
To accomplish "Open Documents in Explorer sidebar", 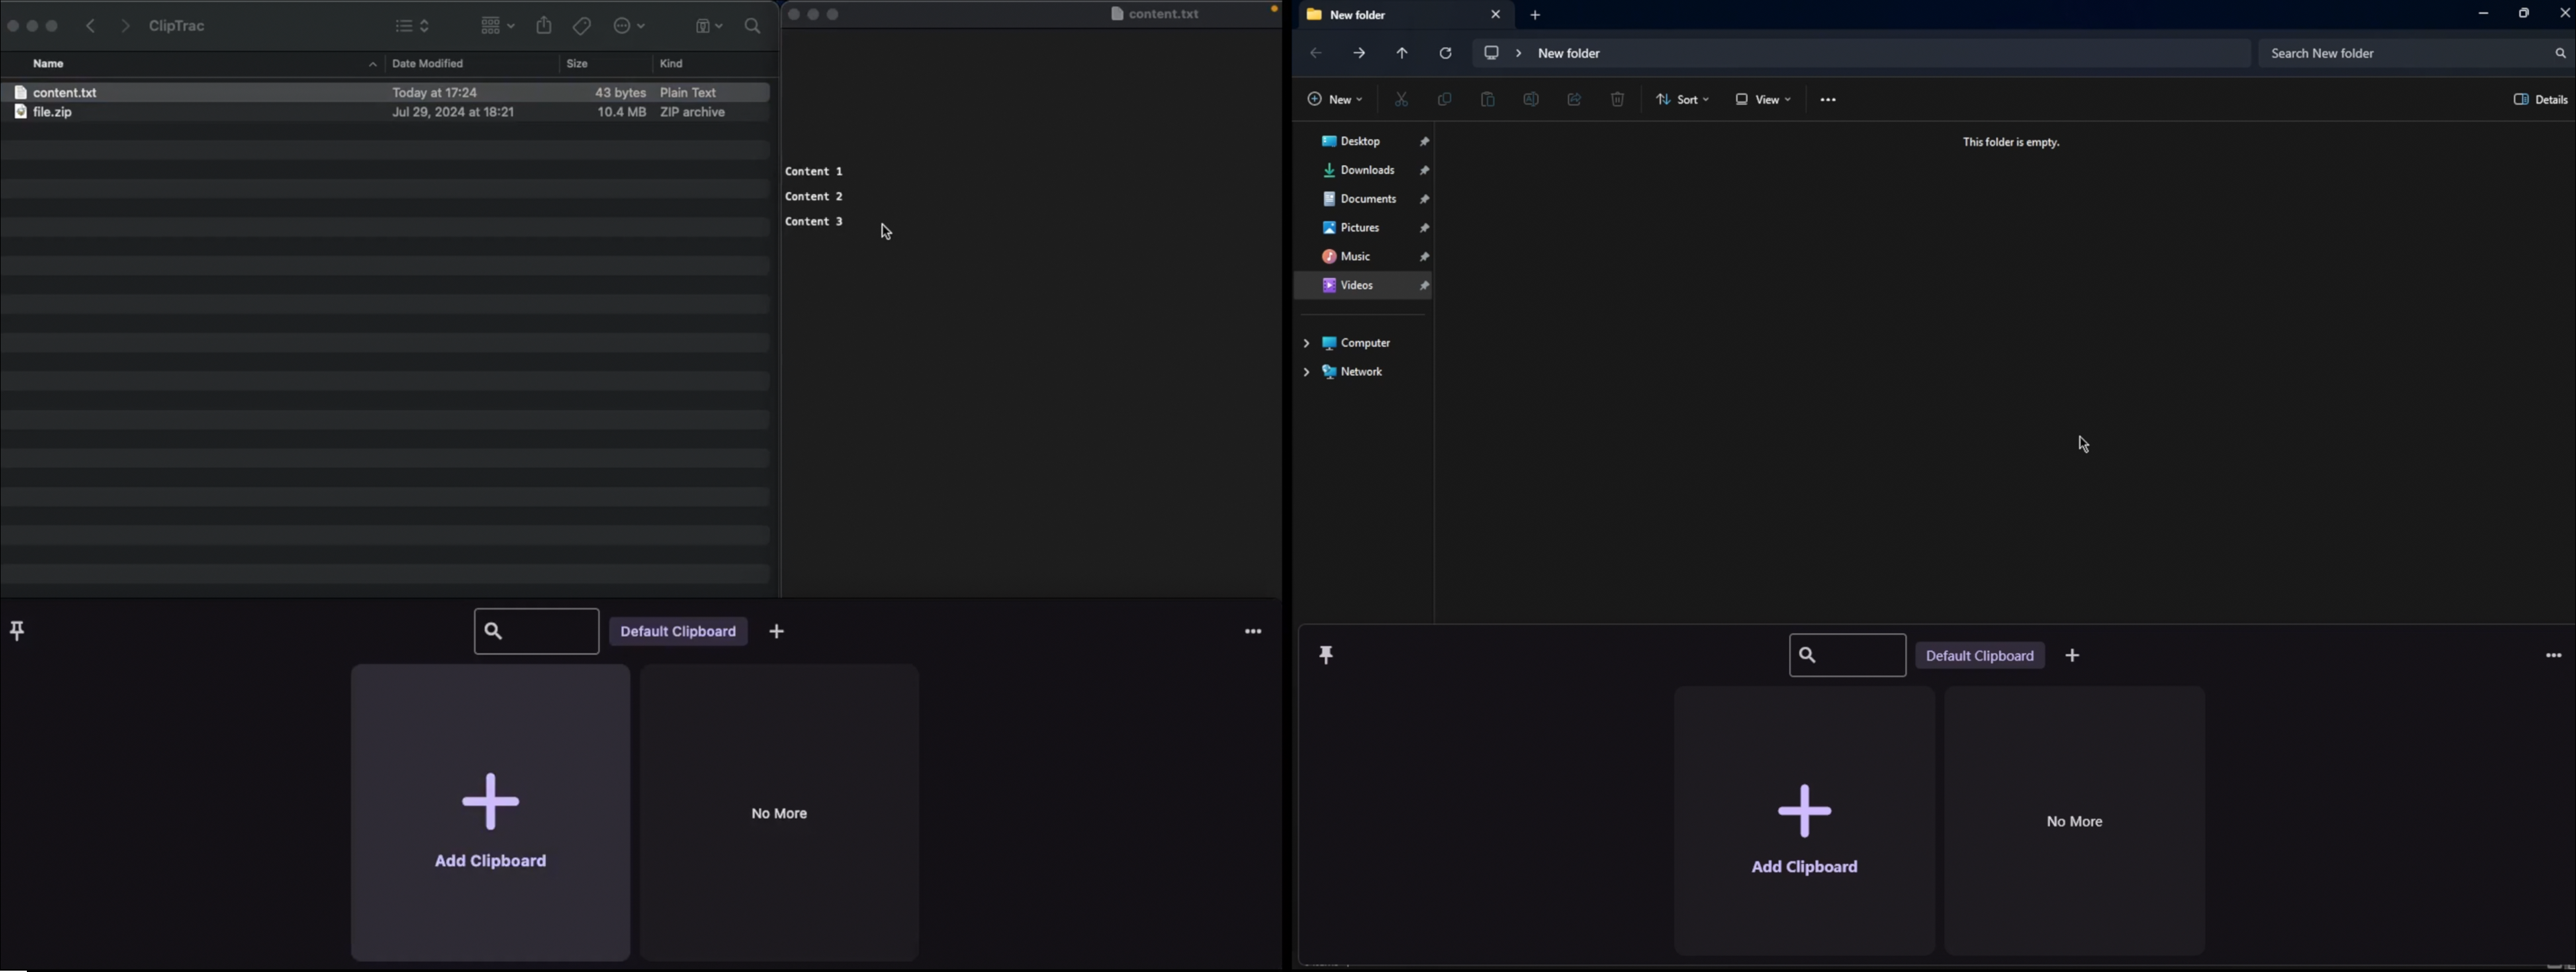I will (x=1364, y=200).
